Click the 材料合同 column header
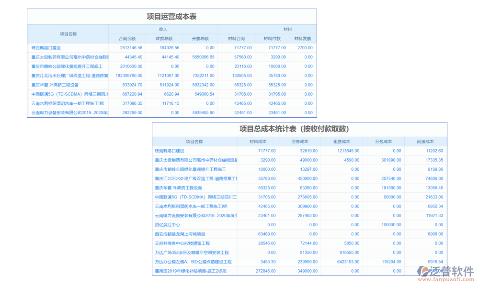The image size is (479, 287). pos(237,39)
